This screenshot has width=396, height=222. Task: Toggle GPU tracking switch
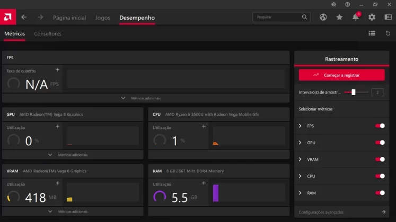click(380, 143)
